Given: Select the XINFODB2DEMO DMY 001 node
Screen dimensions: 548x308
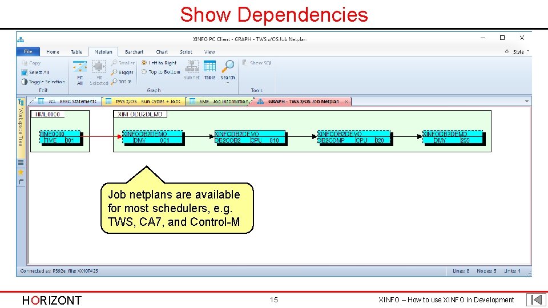Looking at the screenshot, I should [153, 137].
